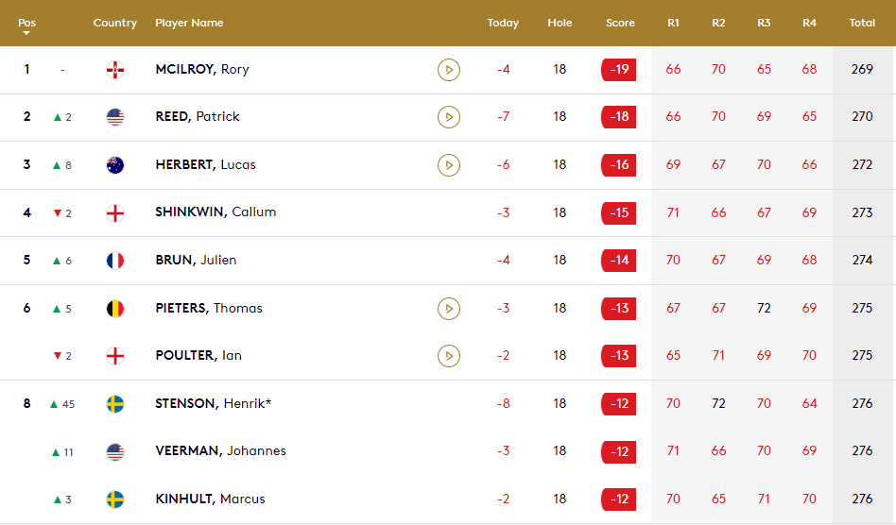Screen dimensions: 896x525
Task: Play Ian Poulter's video highlights
Action: [x=449, y=356]
